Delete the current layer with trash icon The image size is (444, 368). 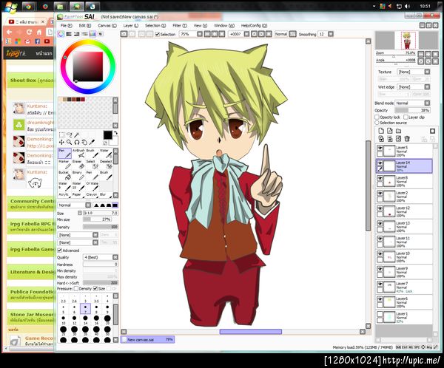click(407, 139)
